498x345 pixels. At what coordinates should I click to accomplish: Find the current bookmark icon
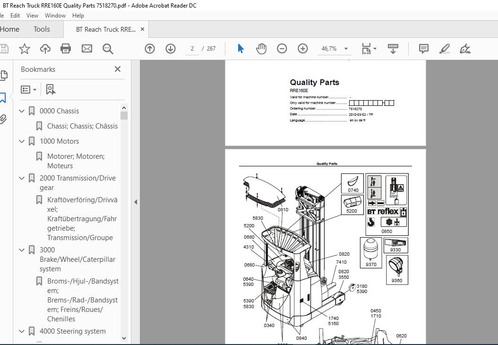point(50,90)
